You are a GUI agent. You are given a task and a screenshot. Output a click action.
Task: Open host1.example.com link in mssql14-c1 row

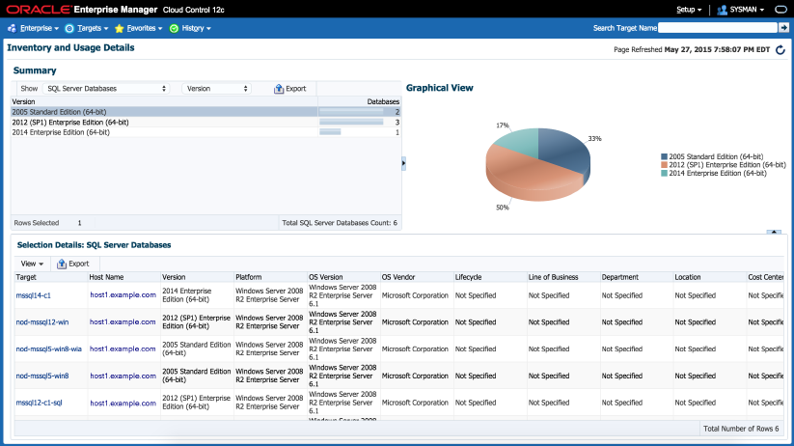[123, 295]
